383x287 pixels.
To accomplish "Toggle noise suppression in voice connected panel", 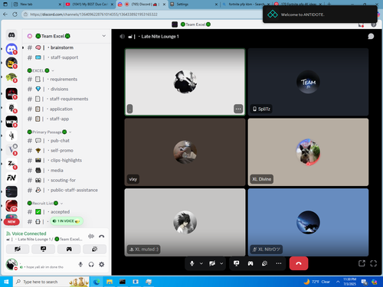I will click(91, 236).
